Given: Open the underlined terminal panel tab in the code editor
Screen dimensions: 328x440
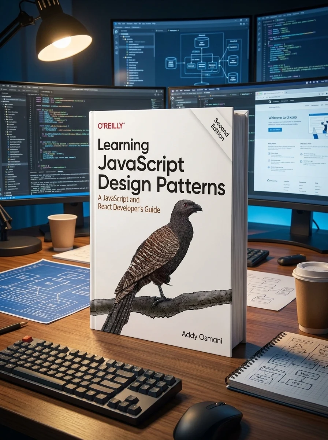Looking at the screenshot, I should point(60,172).
